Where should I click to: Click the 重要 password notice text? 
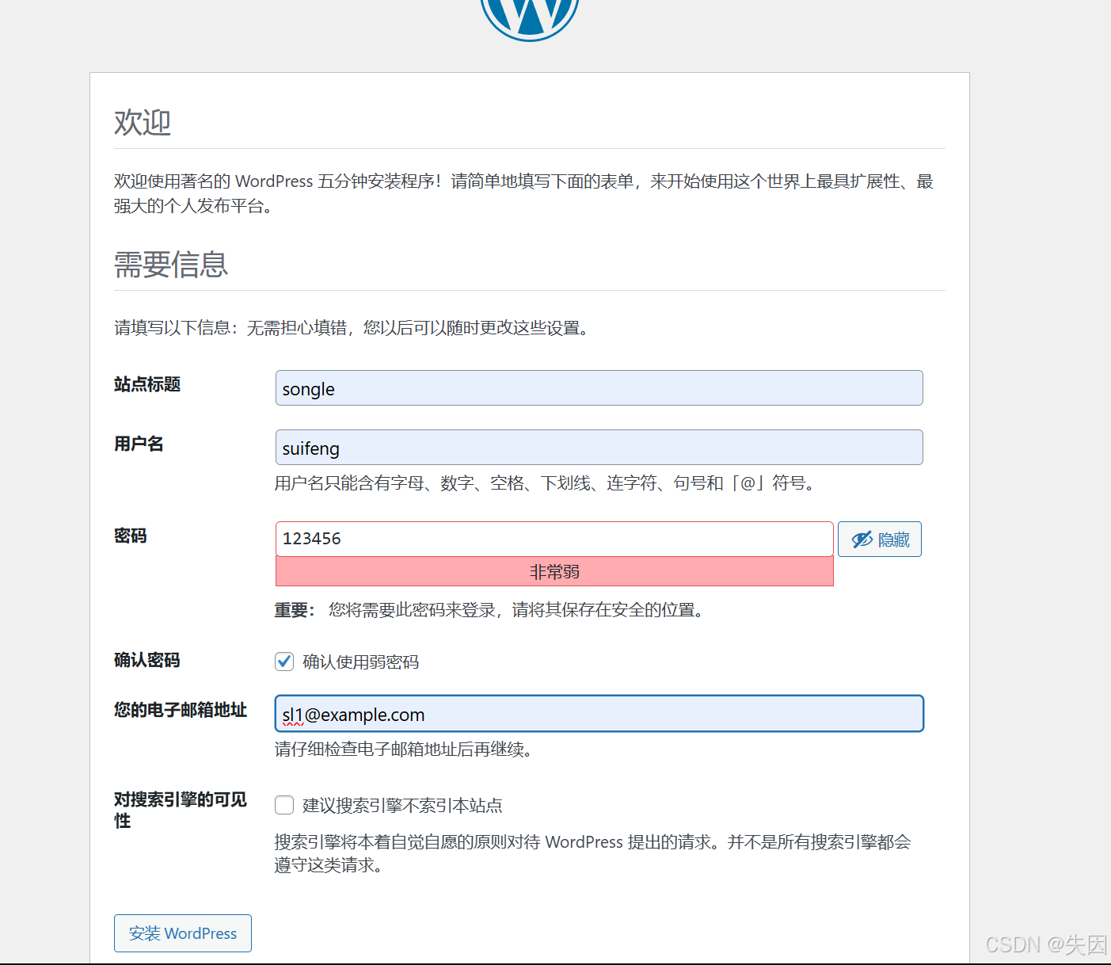click(490, 610)
